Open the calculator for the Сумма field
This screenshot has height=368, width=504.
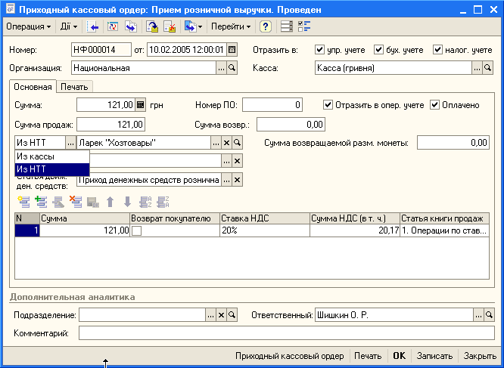point(141,105)
